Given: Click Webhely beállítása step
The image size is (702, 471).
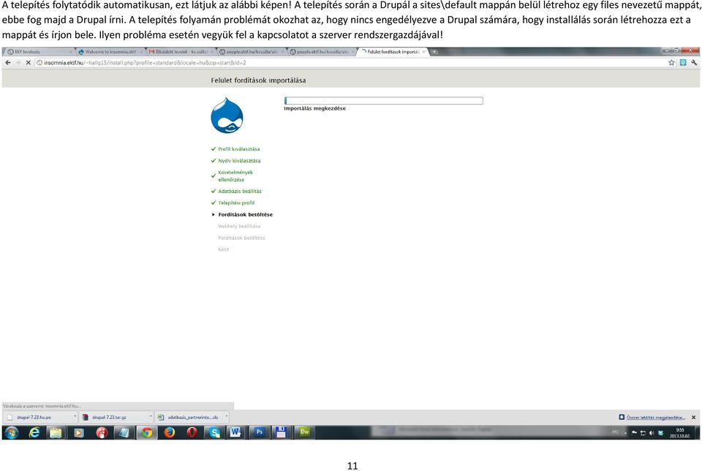Looking at the screenshot, I should (x=239, y=226).
